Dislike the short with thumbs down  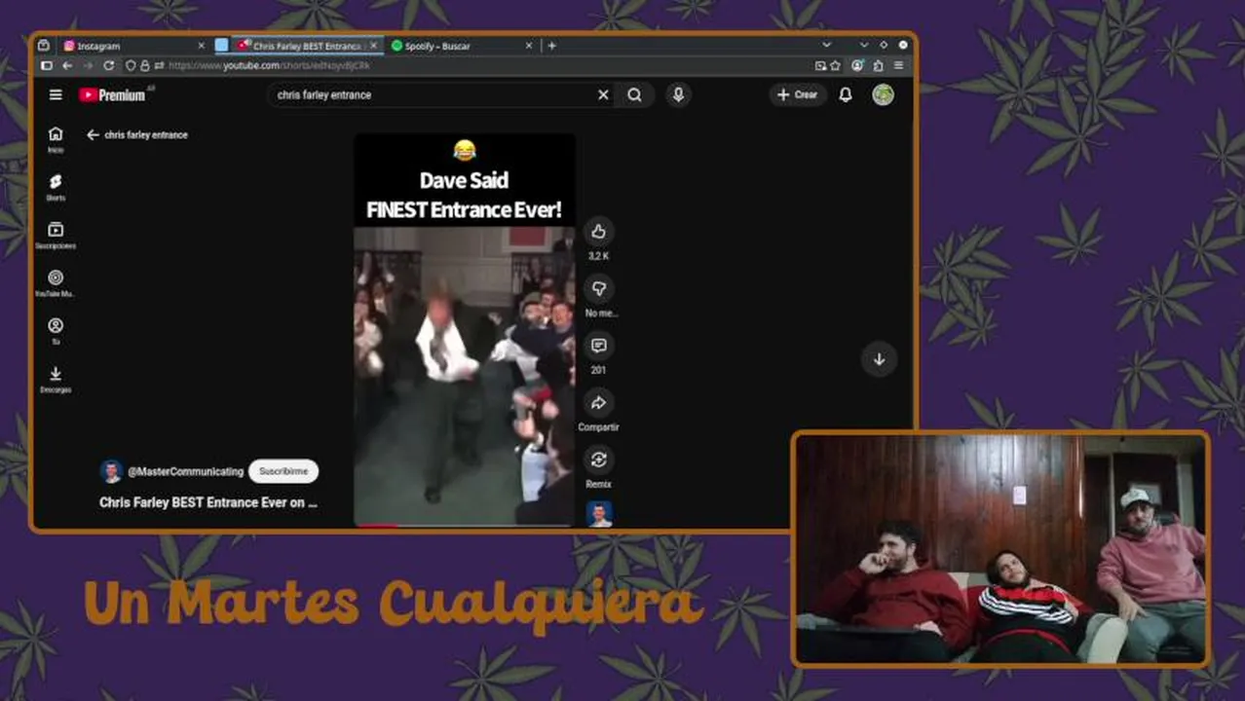pyautogui.click(x=598, y=288)
